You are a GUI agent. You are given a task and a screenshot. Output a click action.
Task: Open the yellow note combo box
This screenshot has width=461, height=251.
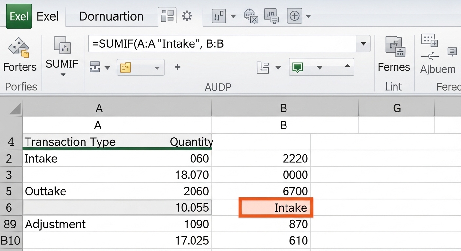(140, 67)
